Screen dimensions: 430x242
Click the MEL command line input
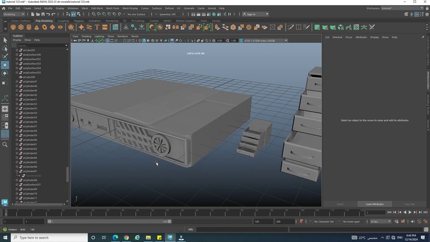(x=242, y=229)
